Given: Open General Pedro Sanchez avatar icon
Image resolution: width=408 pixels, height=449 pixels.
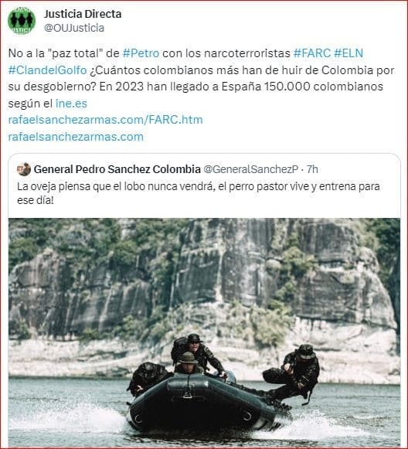Looking at the screenshot, I should click(24, 169).
